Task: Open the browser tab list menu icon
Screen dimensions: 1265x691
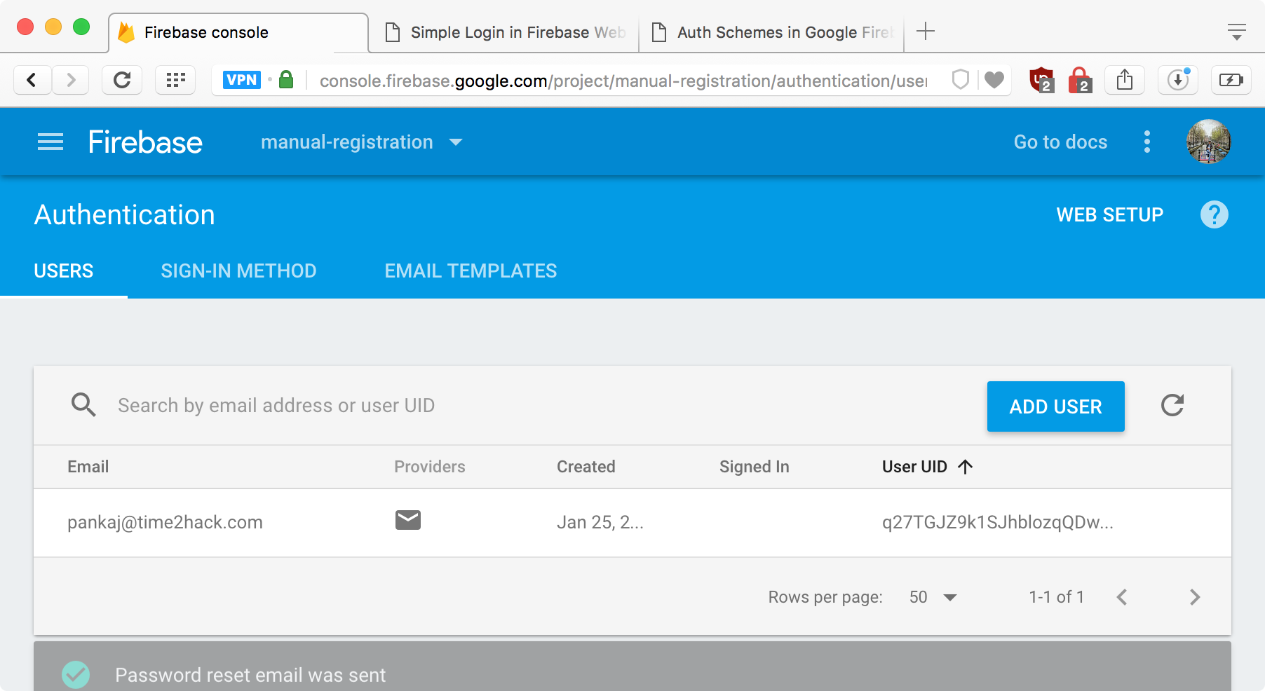Action: pyautogui.click(x=1237, y=32)
